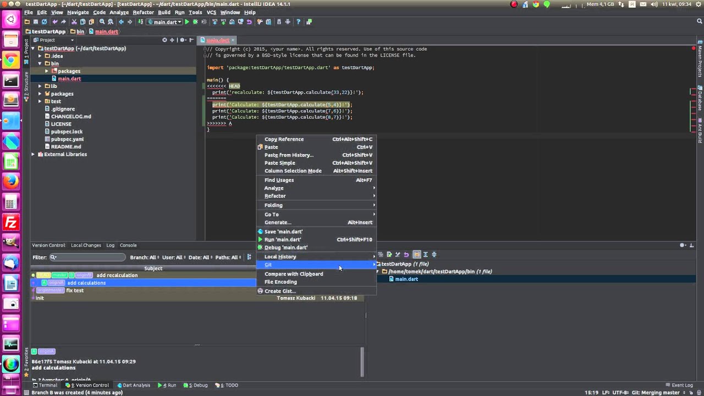Click the log Filter search field
704x396 pixels.
click(x=87, y=257)
